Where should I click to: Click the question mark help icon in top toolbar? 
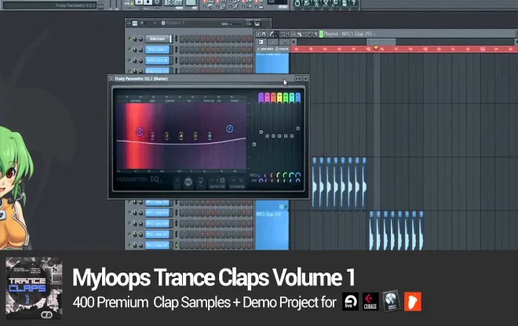pos(353,4)
